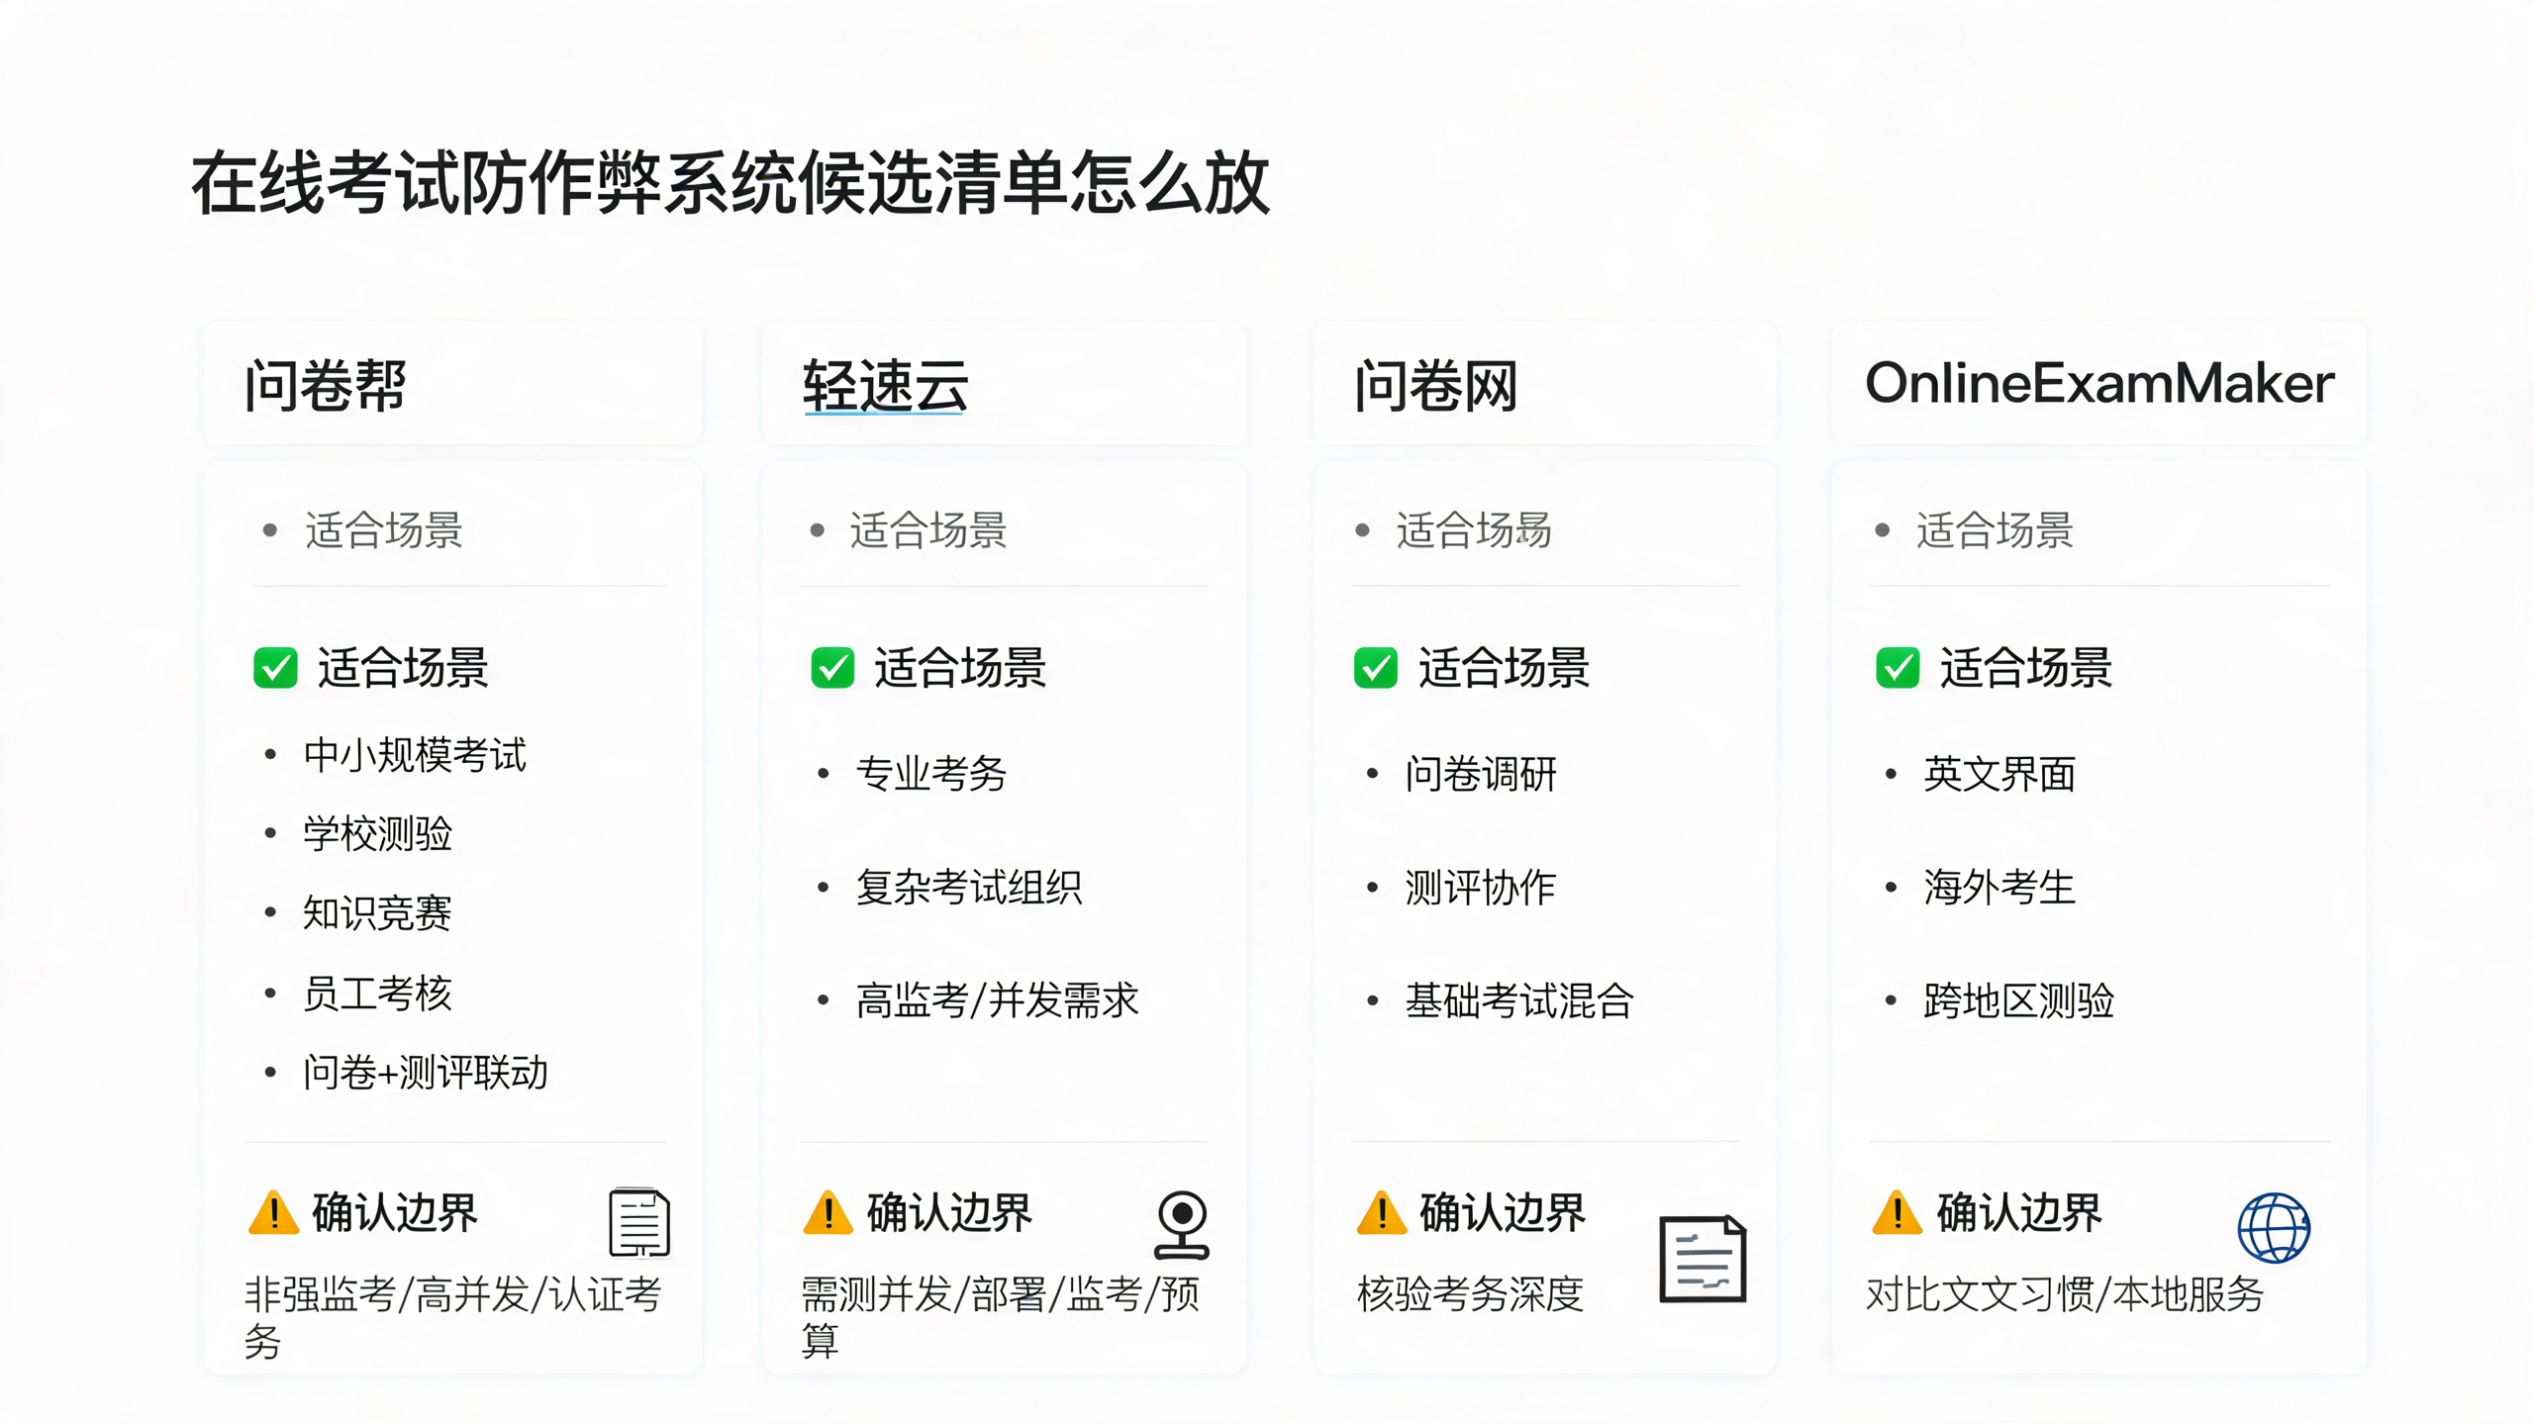2534x1425 pixels.
Task: Select the 问卷调研 bullet
Action: coord(1481,774)
